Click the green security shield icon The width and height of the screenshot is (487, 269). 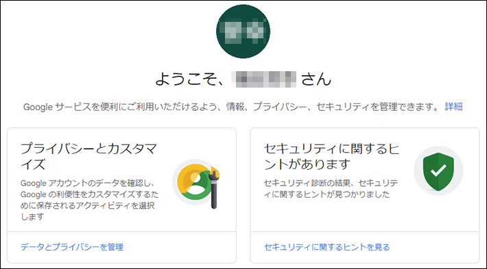pyautogui.click(x=438, y=171)
